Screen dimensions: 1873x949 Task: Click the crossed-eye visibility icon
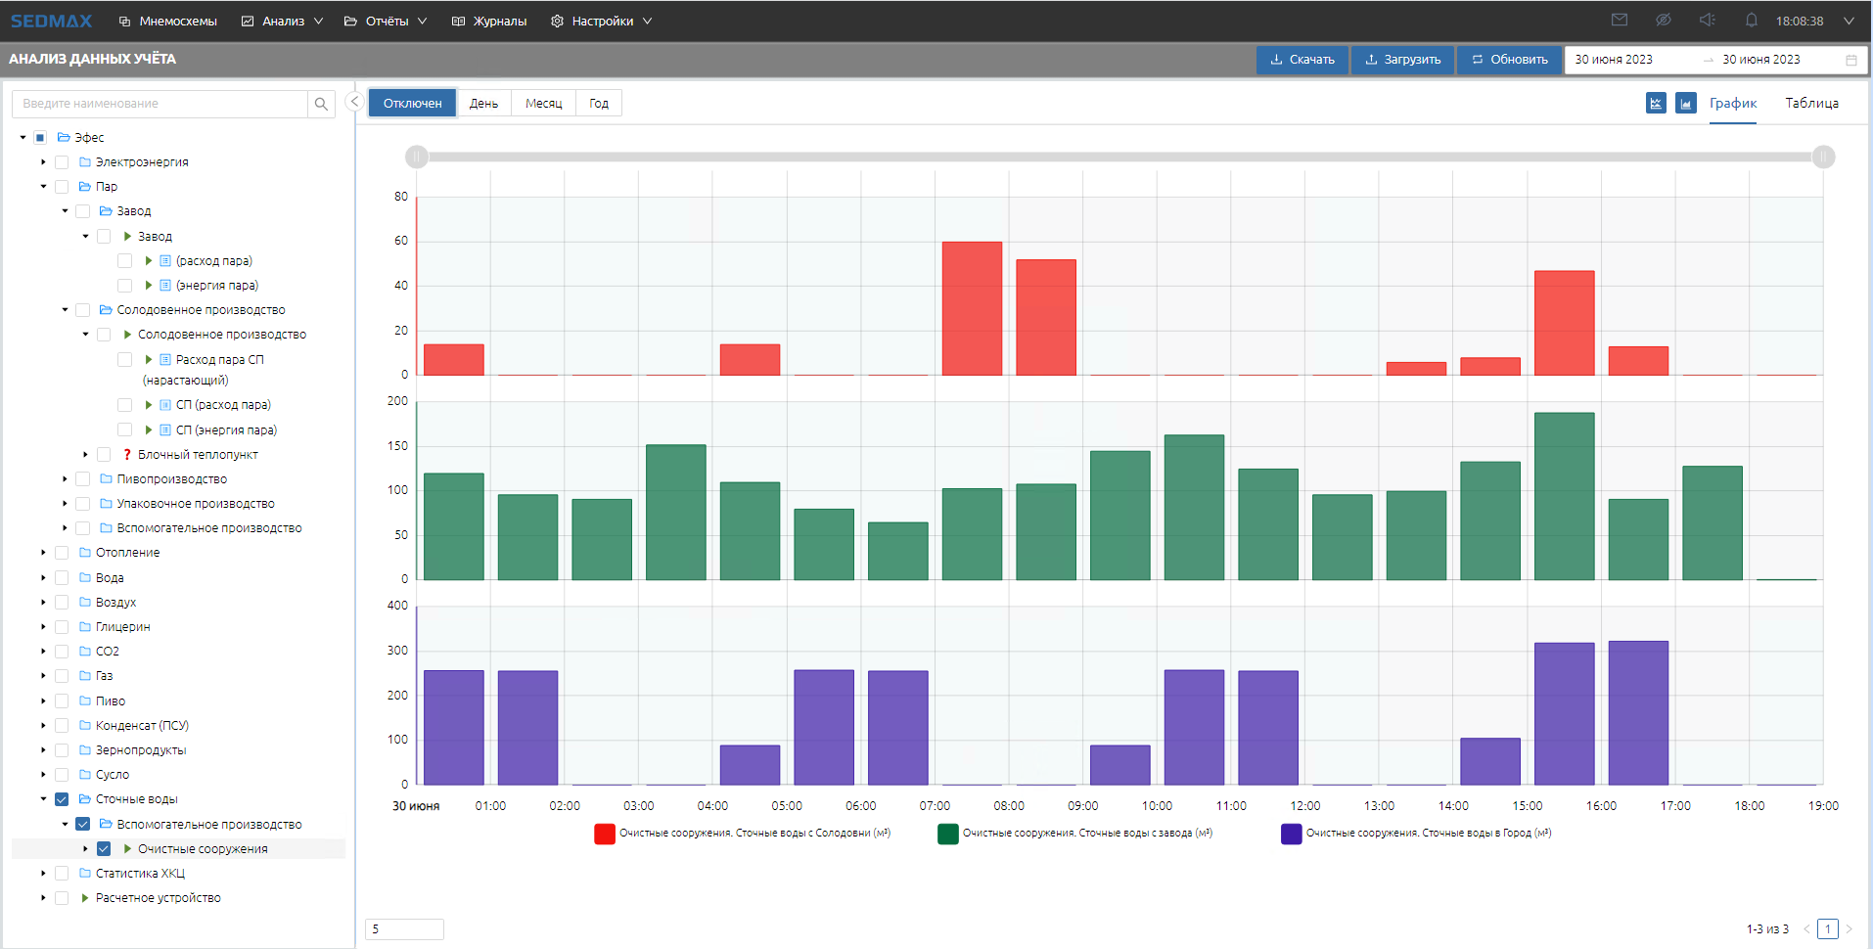click(x=1663, y=21)
